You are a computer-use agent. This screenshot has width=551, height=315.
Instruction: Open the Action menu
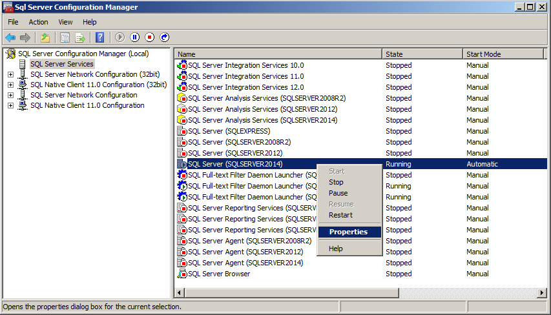point(38,22)
